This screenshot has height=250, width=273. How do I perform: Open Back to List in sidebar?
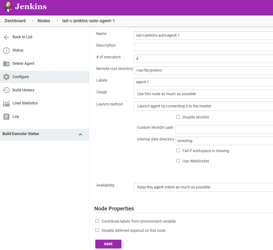pyautogui.click(x=22, y=37)
